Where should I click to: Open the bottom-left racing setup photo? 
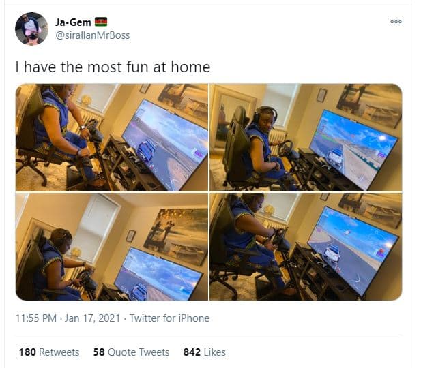pyautogui.click(x=112, y=247)
